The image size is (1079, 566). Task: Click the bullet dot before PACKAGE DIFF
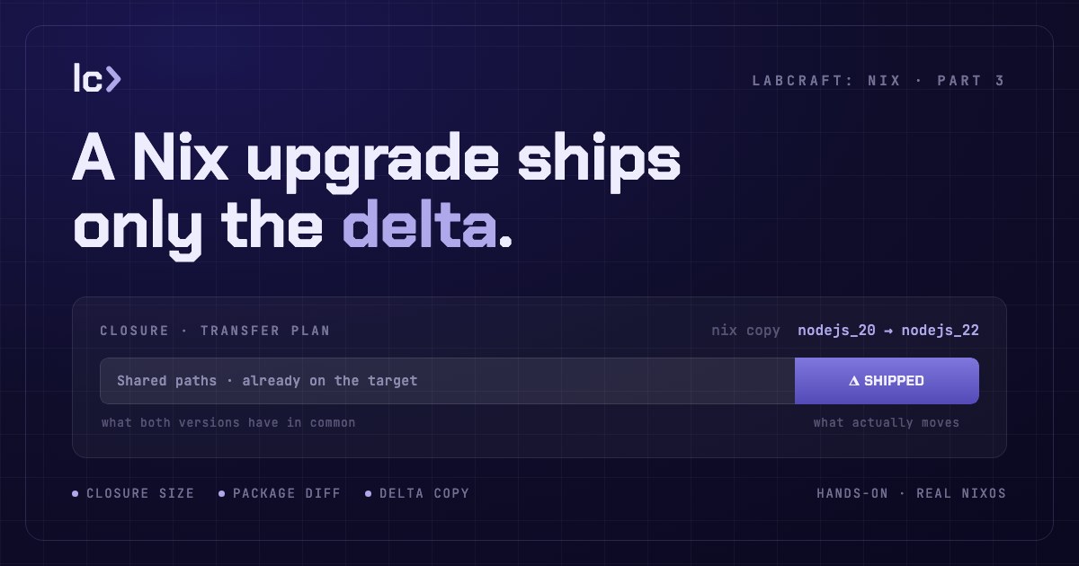tap(222, 493)
